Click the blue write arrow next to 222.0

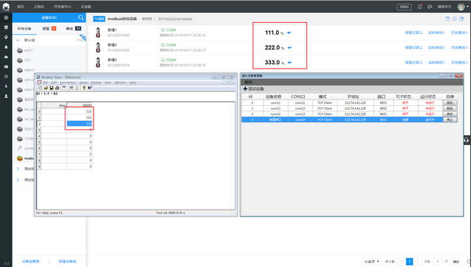[x=290, y=48]
